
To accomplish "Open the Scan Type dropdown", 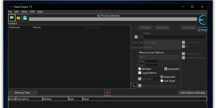I will [162, 43].
